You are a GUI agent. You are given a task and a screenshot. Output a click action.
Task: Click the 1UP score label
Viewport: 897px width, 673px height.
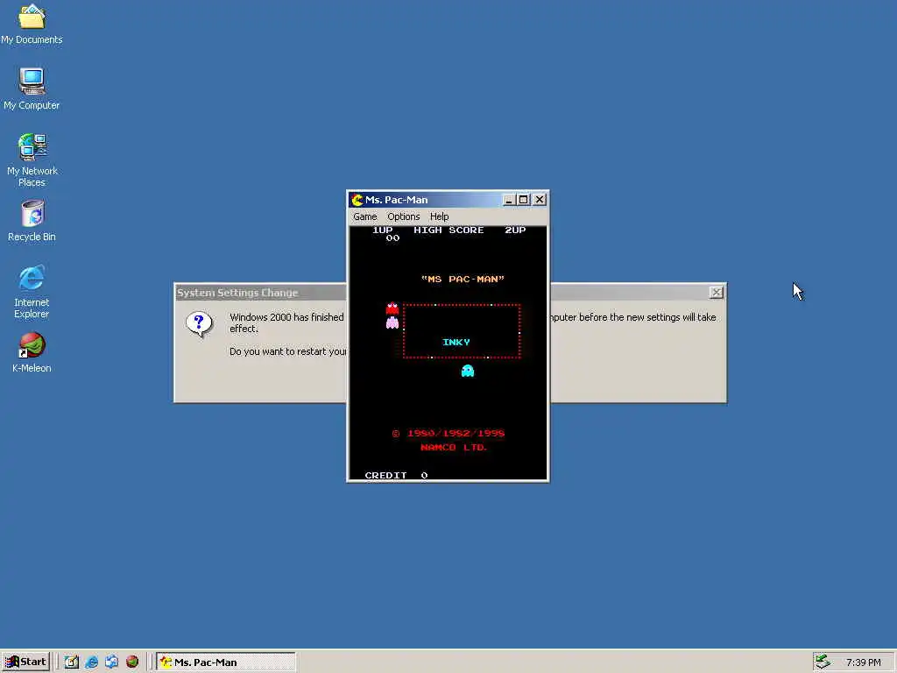382,230
